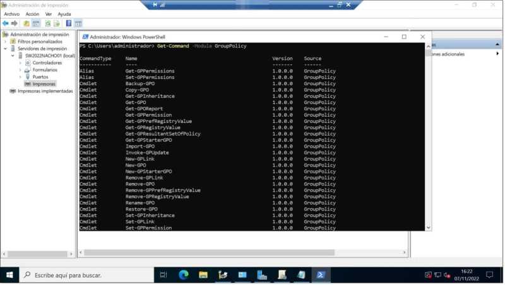Select the Administración de impresión root node
Viewport: 505px width, 285px height.
[40, 35]
